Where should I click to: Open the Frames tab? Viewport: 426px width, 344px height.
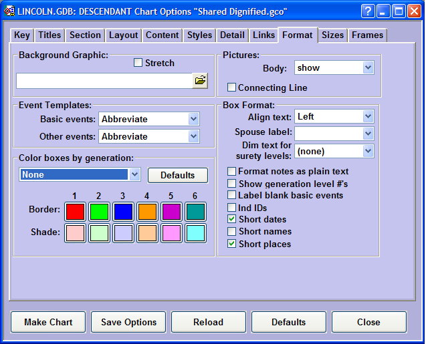(367, 35)
